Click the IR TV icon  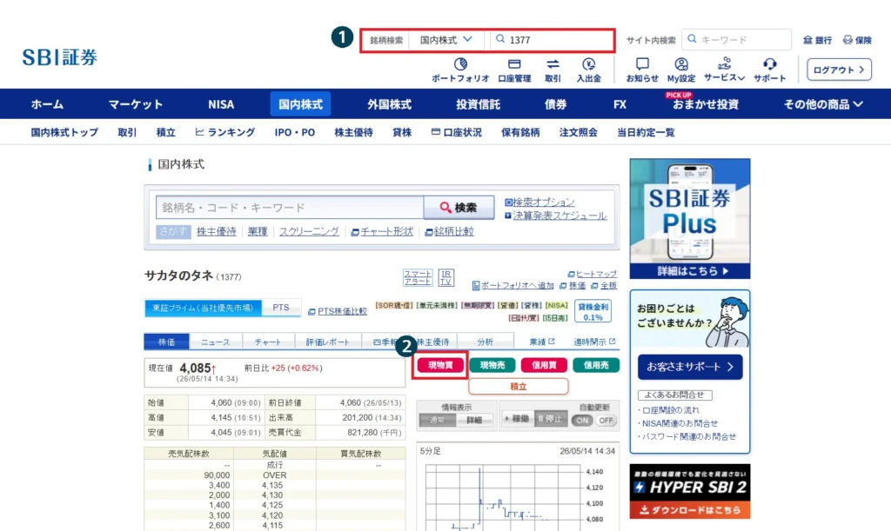click(446, 277)
